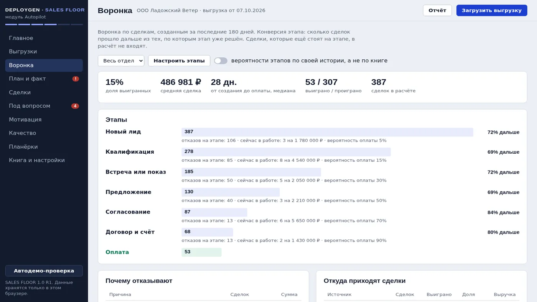The height and width of the screenshot is (302, 537).
Task: Click the Выручка column header
Action: (x=504, y=294)
